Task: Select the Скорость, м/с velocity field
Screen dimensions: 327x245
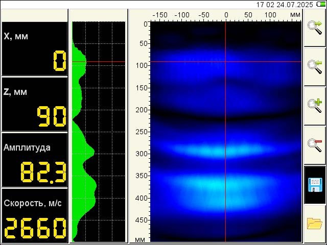Action: (x=34, y=215)
